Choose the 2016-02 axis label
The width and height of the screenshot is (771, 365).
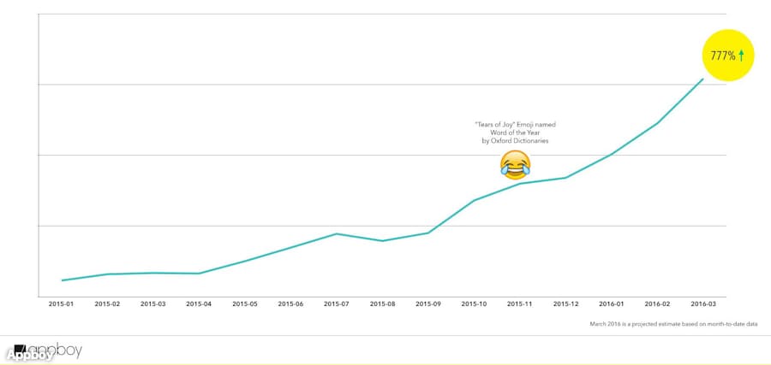point(658,303)
